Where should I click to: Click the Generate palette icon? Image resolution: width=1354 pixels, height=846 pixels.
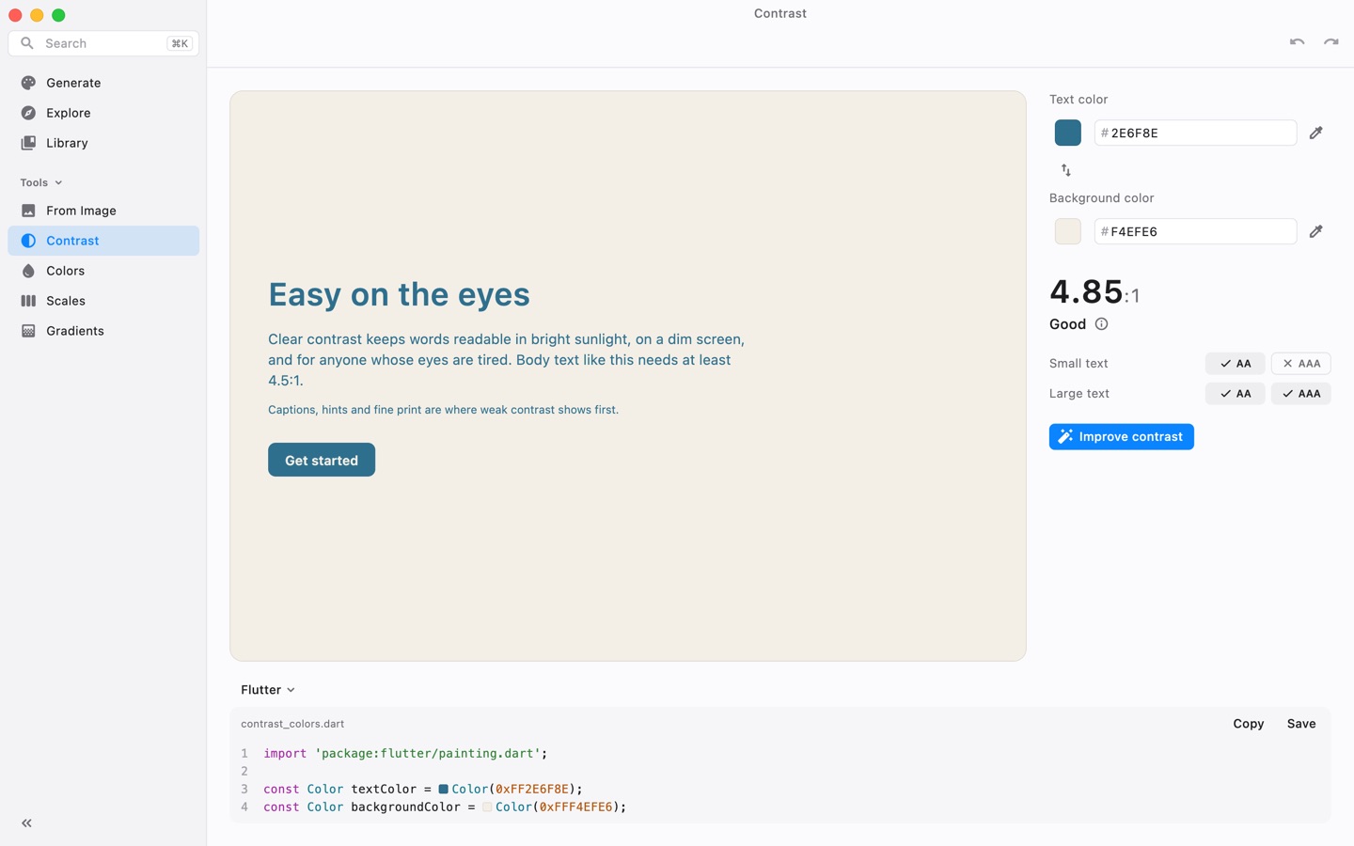[28, 83]
